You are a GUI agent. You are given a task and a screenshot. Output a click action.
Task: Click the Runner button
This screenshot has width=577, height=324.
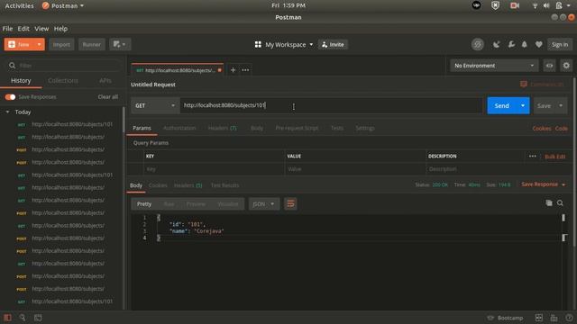point(92,44)
